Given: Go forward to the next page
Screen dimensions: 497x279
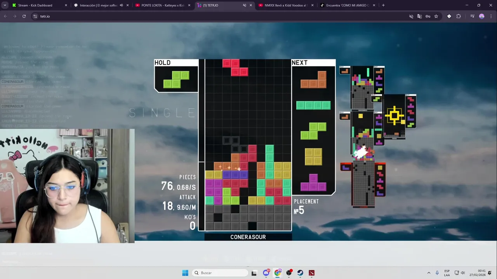Looking at the screenshot, I should (x=15, y=16).
